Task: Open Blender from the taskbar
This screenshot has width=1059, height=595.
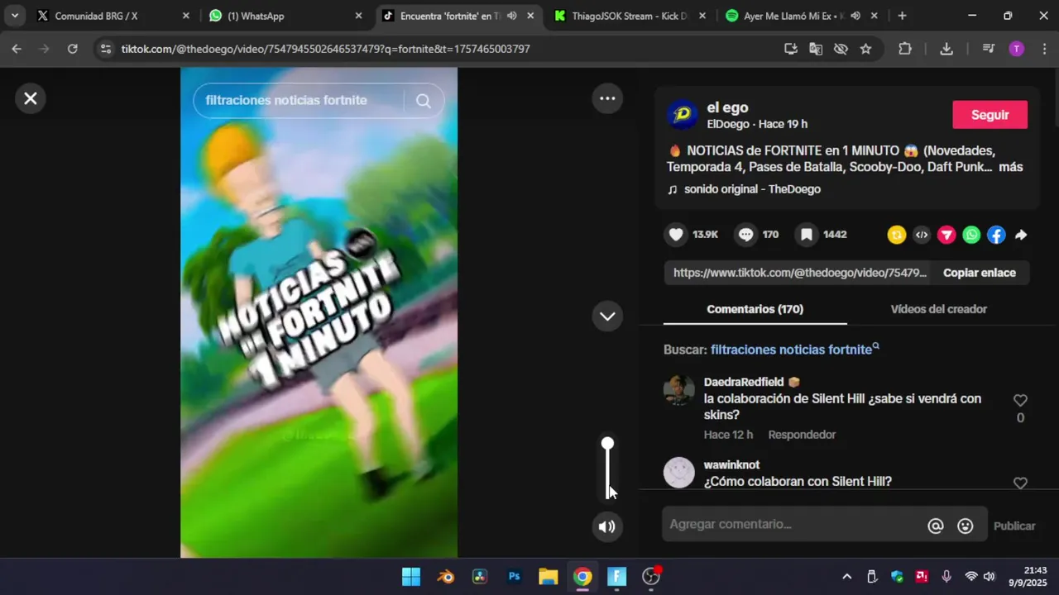Action: (446, 576)
